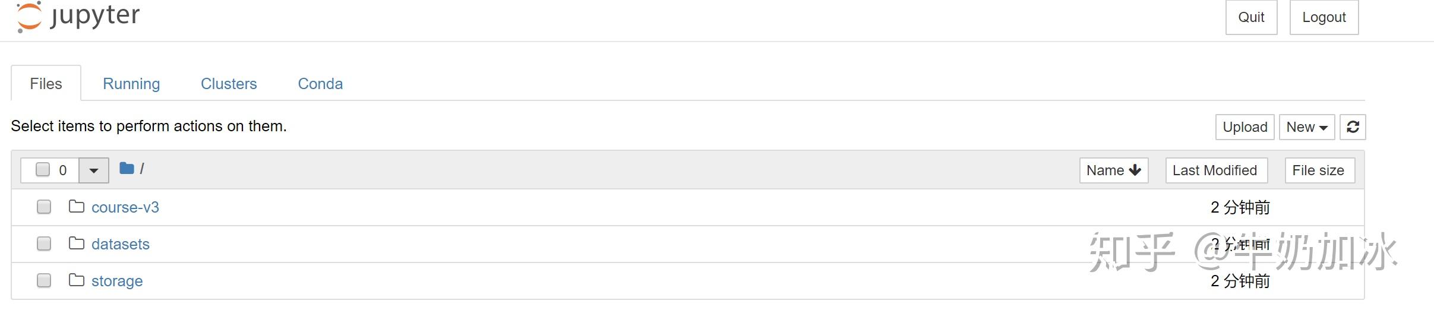
Task: Toggle the select-all checkbox
Action: coord(43,170)
